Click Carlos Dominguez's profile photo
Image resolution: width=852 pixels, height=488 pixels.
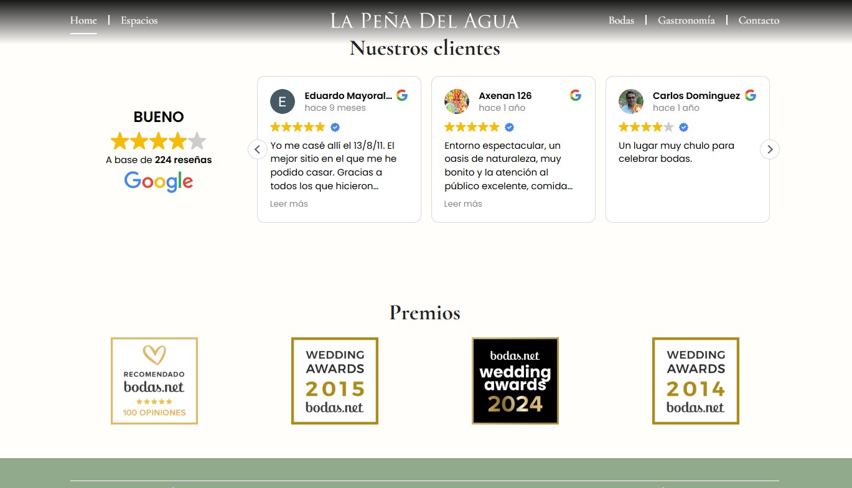click(630, 101)
